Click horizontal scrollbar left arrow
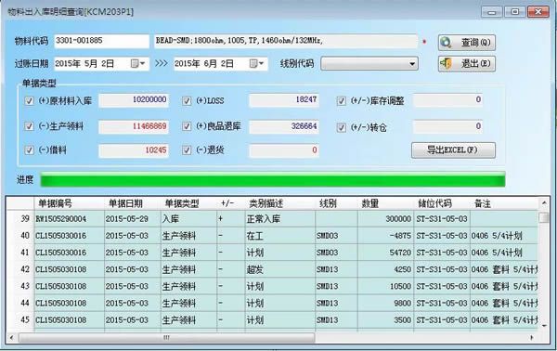Screen dimensions: 557x351 coord(12,337)
